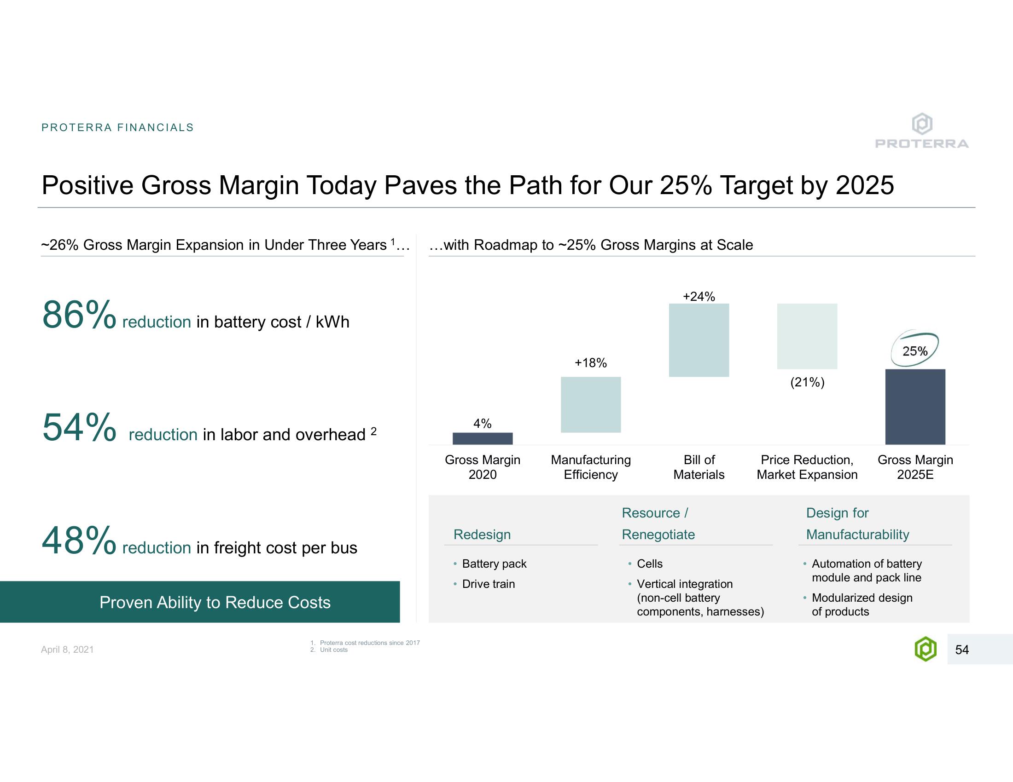
Task: Click the 'Resource / Renegotiate' column heading
Action: pyautogui.click(x=658, y=523)
